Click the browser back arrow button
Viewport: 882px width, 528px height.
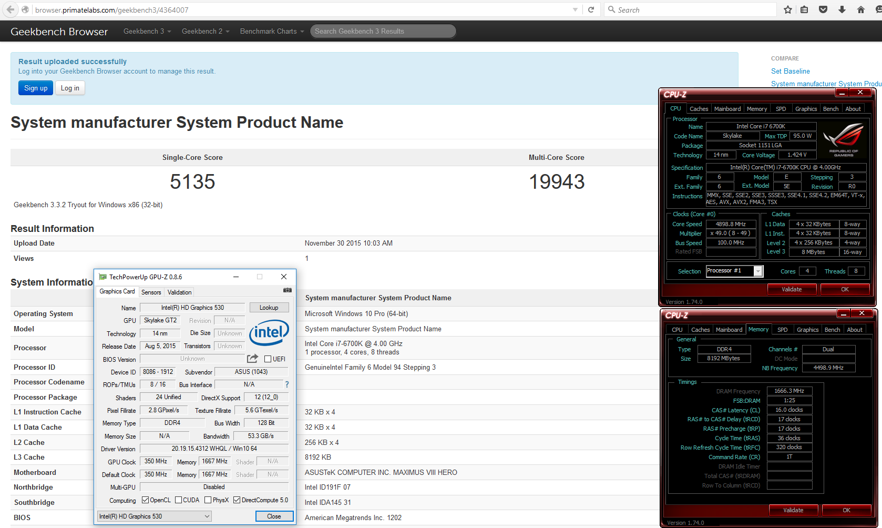point(10,9)
